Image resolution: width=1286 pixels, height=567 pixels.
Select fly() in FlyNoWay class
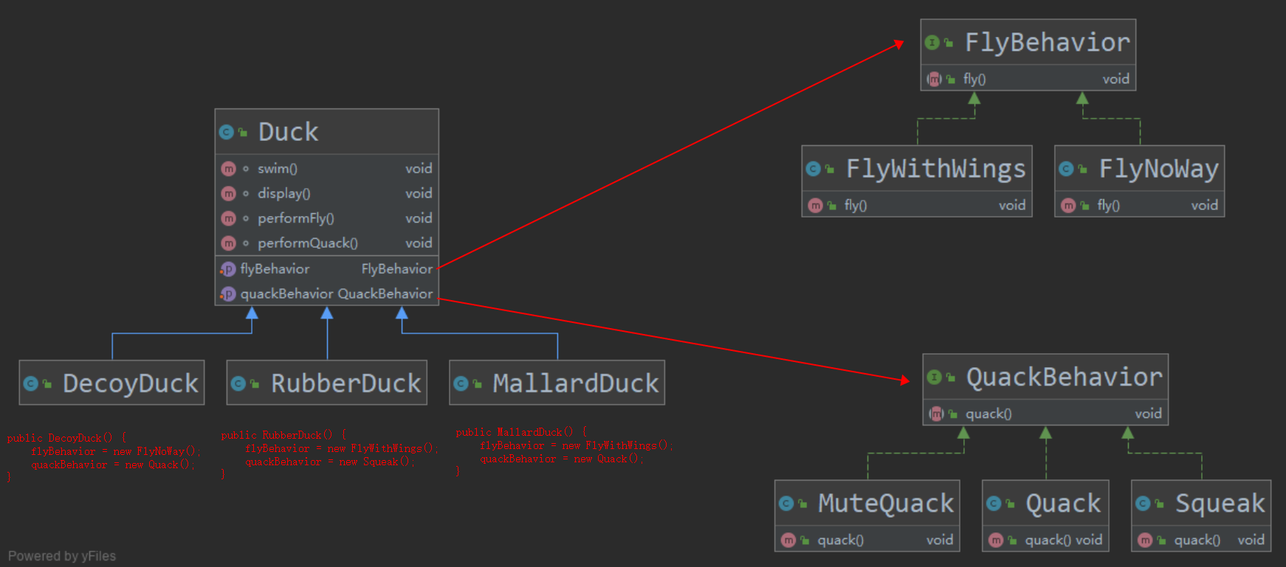1139,205
